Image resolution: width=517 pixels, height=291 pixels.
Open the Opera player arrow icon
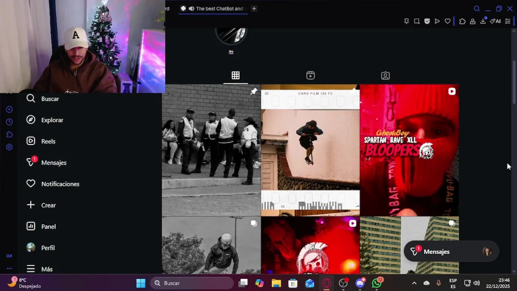(x=437, y=21)
